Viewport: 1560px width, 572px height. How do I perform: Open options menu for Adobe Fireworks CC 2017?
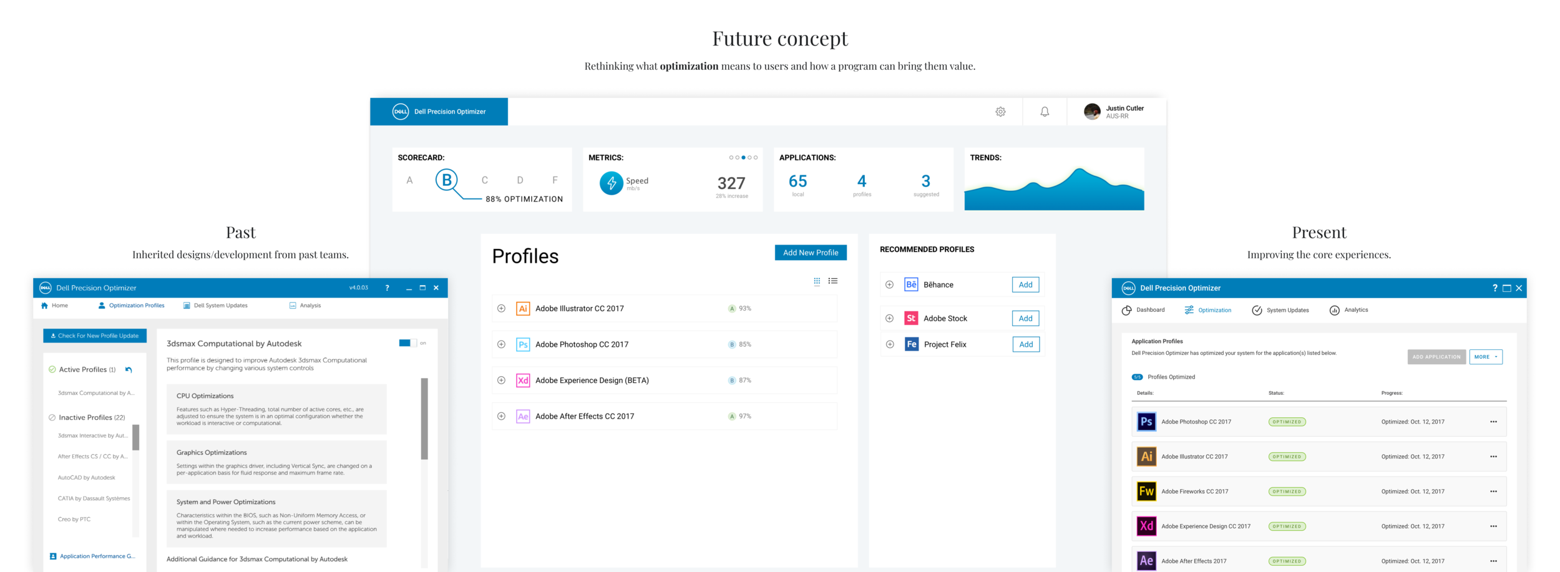tap(1493, 492)
